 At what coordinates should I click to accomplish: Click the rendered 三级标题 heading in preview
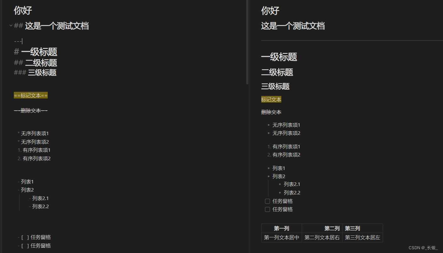[275, 86]
